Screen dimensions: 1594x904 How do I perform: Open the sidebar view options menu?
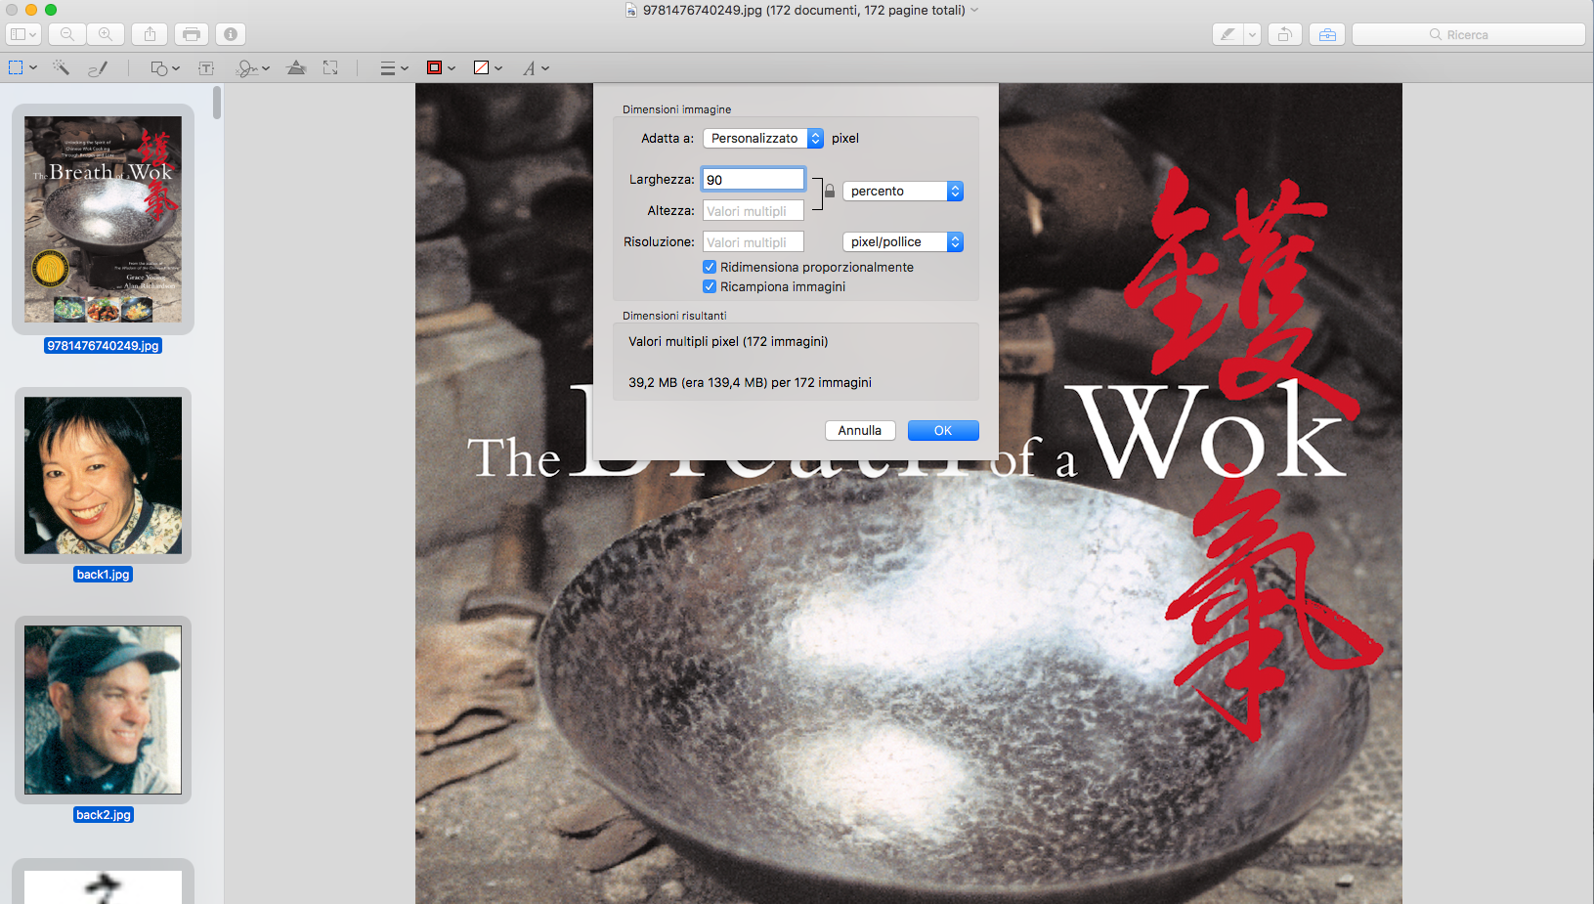click(23, 34)
